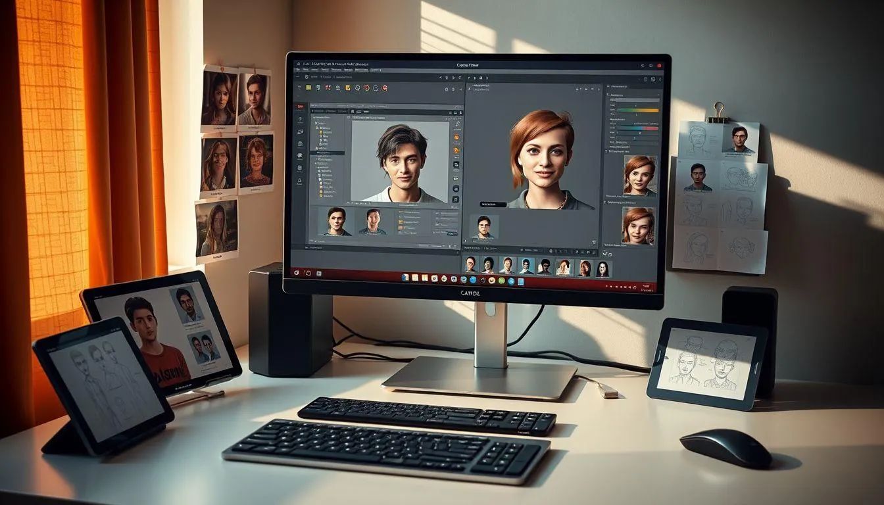Click the black label near the woman's shoulder

click(x=493, y=204)
